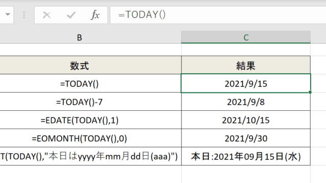326x183 pixels.
Task: Click into the formula bar showing =TODAY()
Action: [218, 15]
